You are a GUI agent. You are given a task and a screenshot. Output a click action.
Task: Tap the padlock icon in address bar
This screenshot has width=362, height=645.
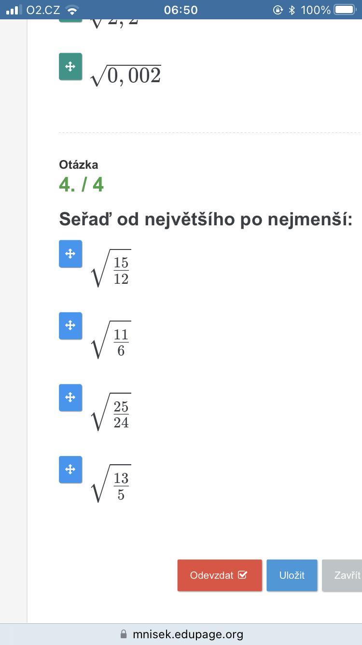click(124, 634)
